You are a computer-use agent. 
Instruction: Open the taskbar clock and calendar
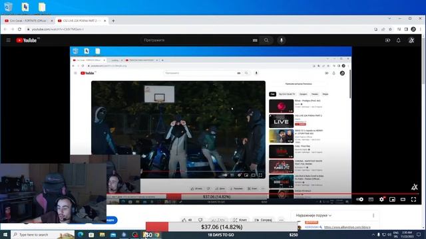tap(407, 234)
